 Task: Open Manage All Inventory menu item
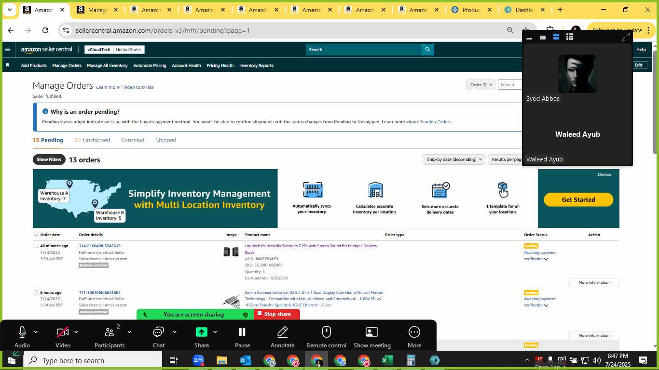107,66
